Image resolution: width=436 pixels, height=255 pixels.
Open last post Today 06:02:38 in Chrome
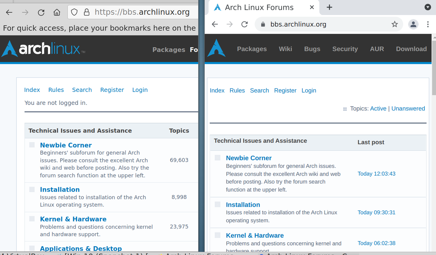pos(376,243)
